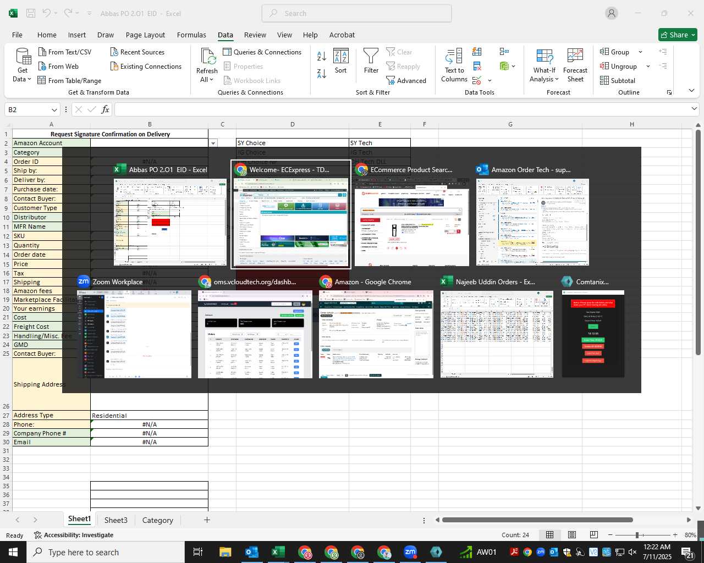Toggle the Filter funnel button
704x563 pixels.
click(371, 61)
